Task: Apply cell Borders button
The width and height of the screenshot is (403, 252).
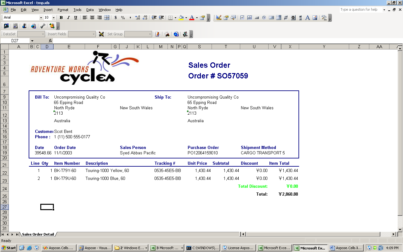Action: [170, 18]
